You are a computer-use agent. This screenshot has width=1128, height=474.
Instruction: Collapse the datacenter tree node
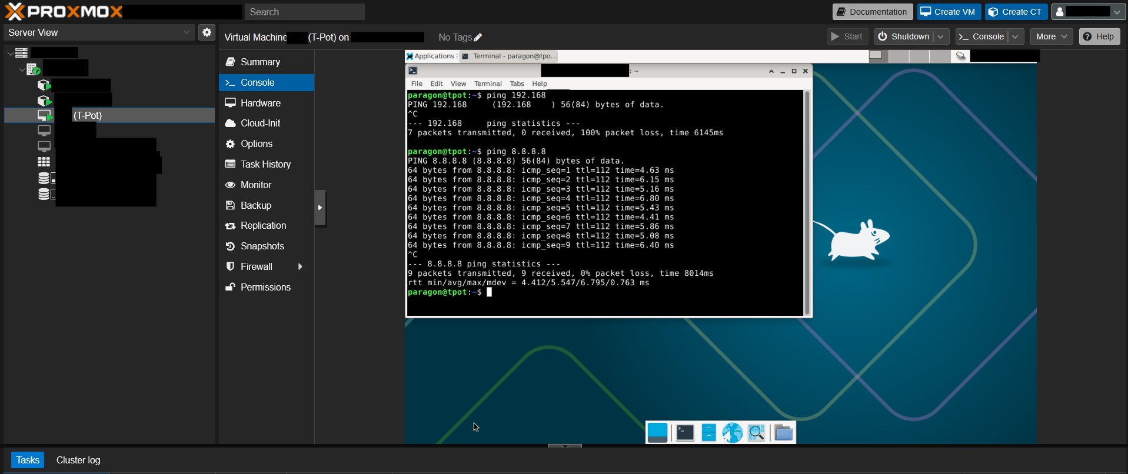[x=10, y=54]
